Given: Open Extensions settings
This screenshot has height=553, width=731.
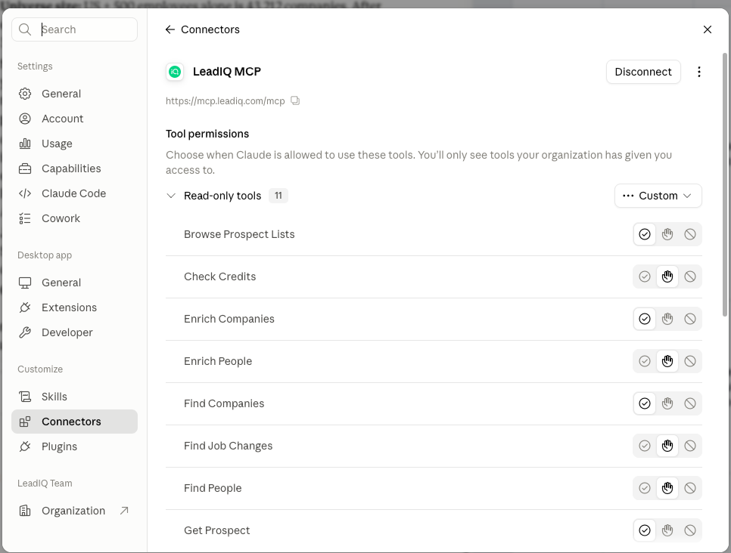Looking at the screenshot, I should pos(75,307).
